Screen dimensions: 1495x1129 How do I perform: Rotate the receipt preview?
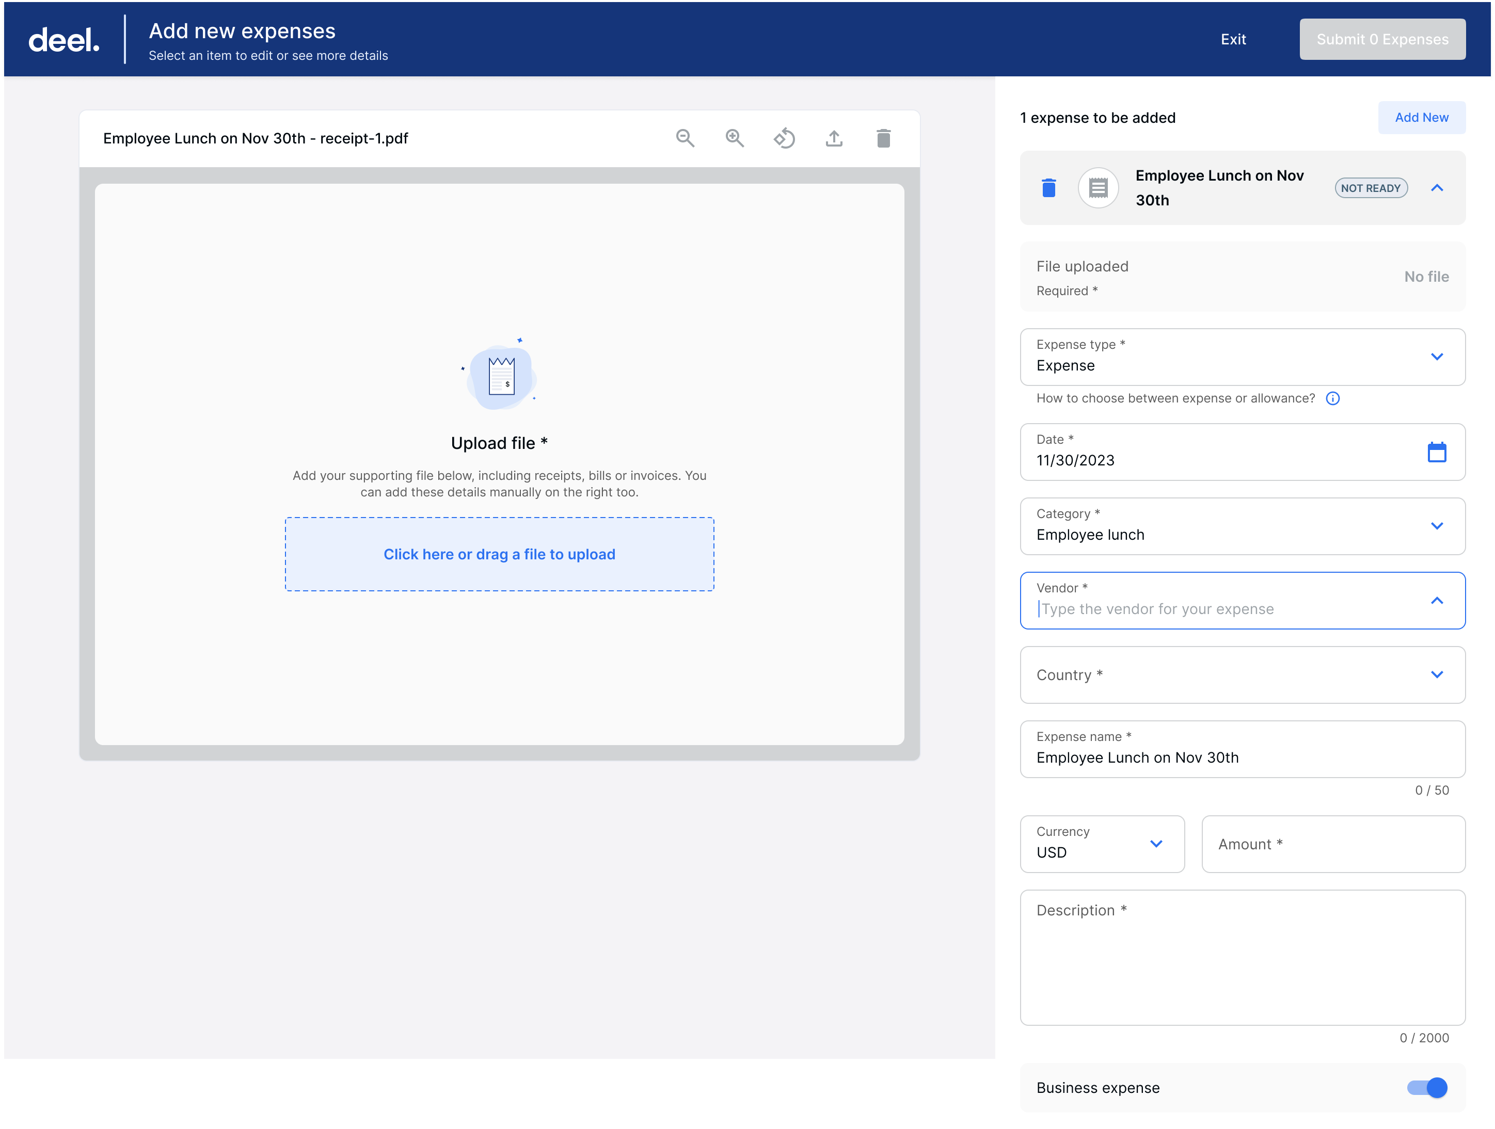tap(784, 138)
